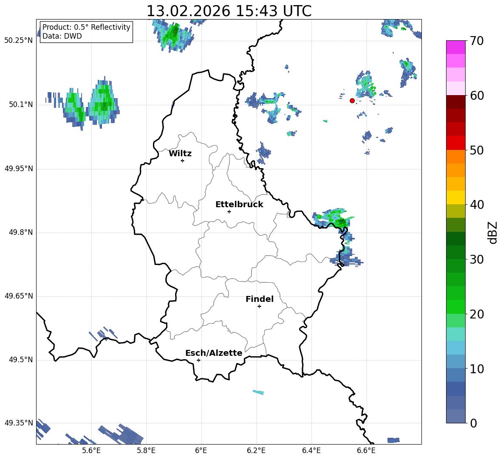Click the 49.8°N latitude label
The width and height of the screenshot is (503, 459).
click(21, 232)
